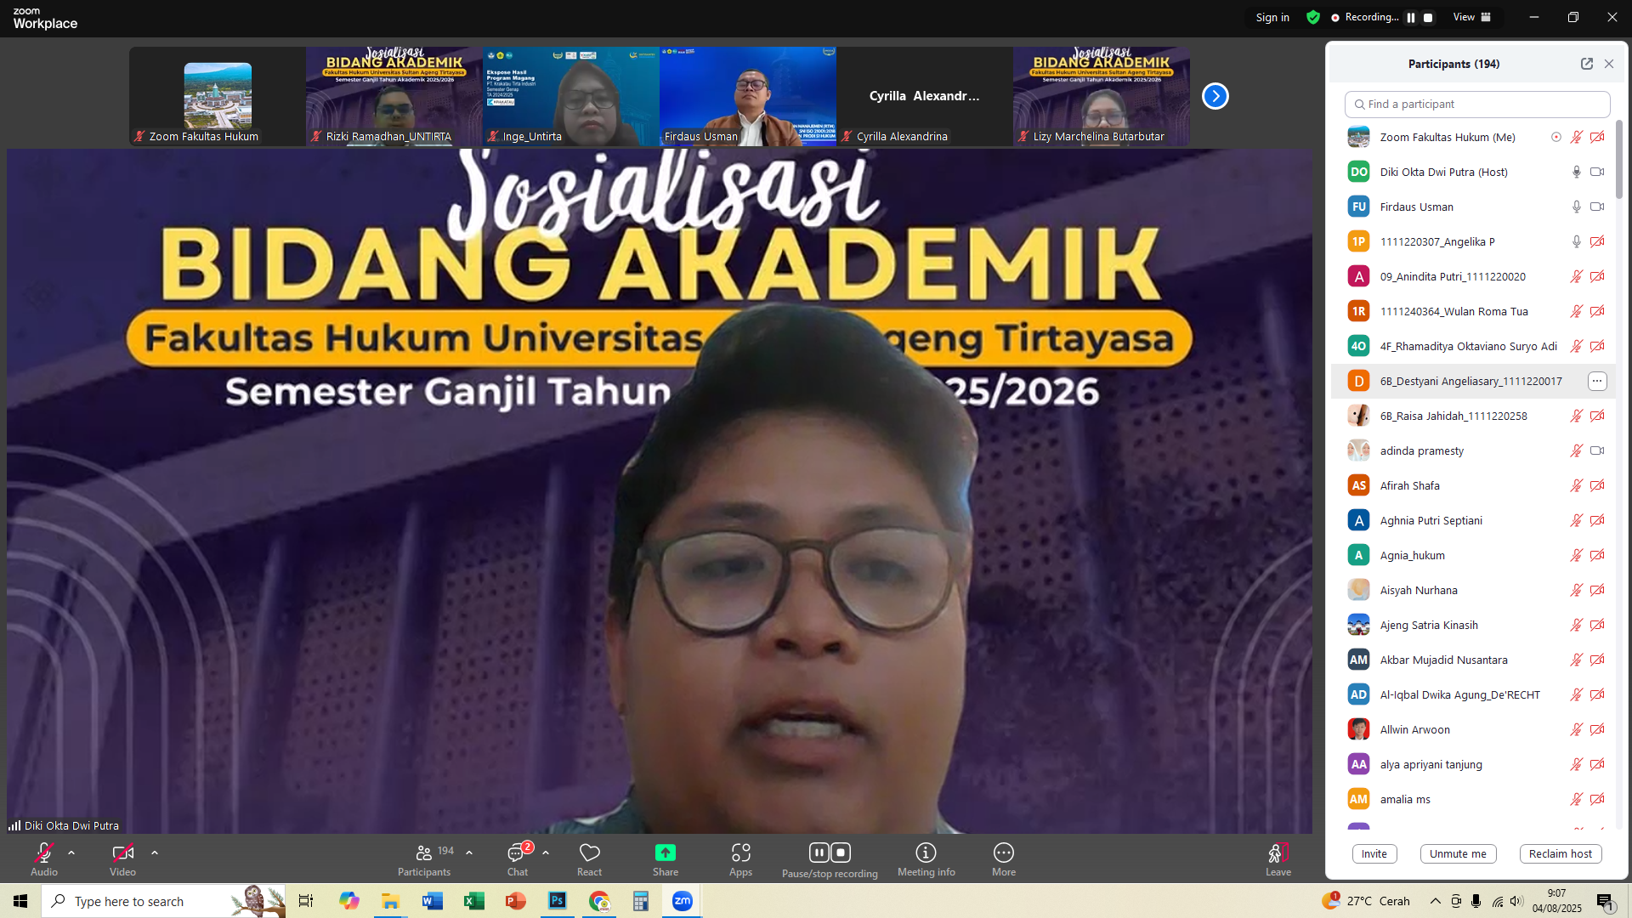Click the Invite button
The width and height of the screenshot is (1632, 918).
1374,854
